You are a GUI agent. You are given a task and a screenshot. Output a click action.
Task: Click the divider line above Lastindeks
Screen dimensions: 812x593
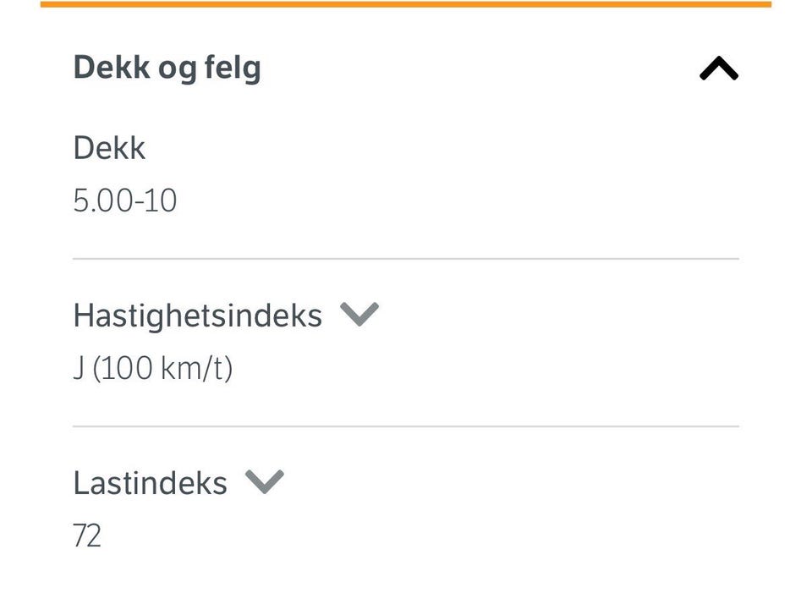point(406,426)
